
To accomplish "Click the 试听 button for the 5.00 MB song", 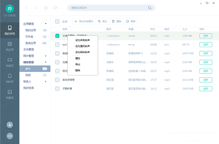I will [x=206, y=71].
